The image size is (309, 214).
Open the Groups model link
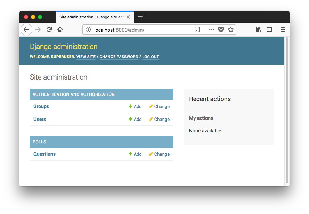[41, 106]
